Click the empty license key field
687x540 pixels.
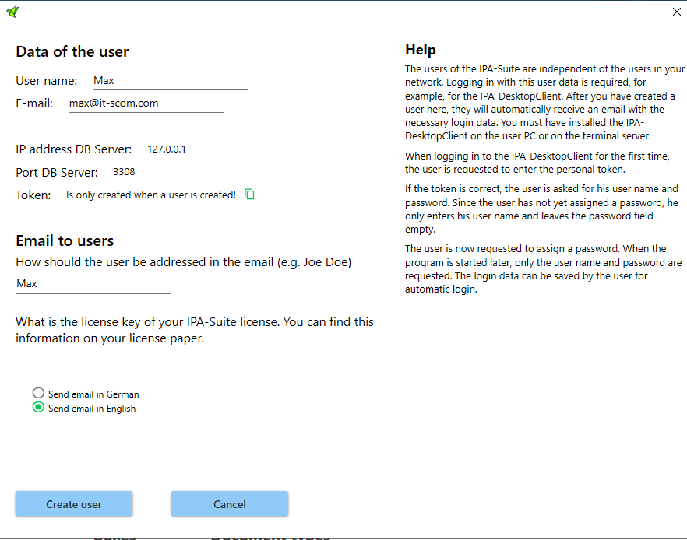(x=93, y=361)
